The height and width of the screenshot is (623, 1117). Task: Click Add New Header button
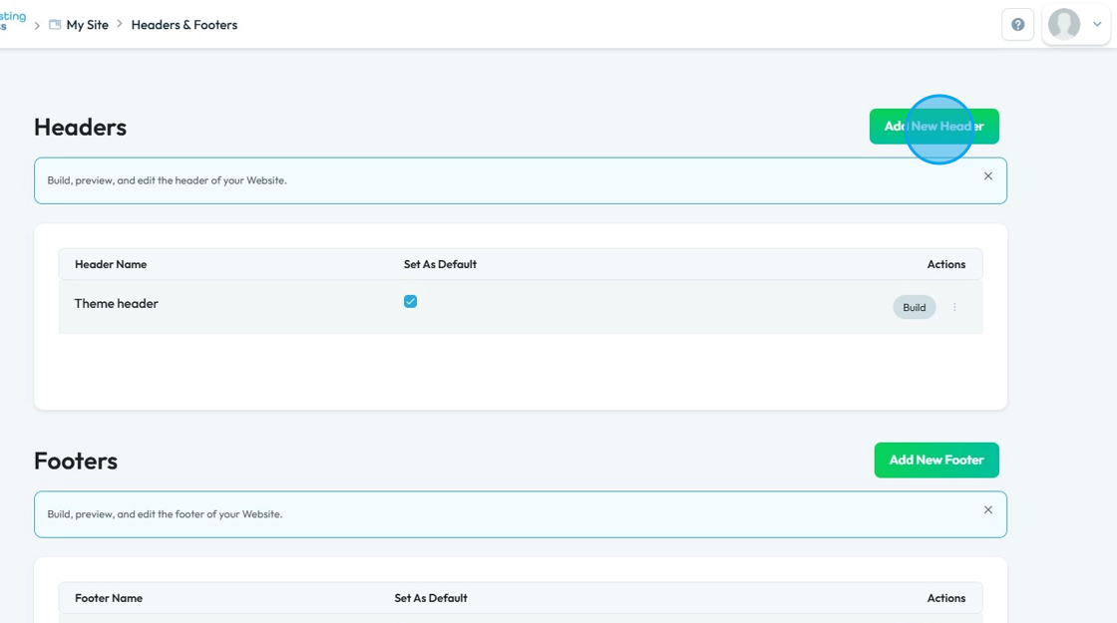[933, 126]
